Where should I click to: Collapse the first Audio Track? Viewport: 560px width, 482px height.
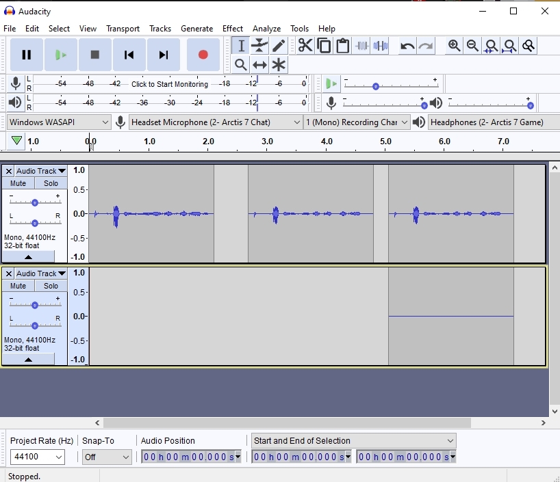(29, 256)
